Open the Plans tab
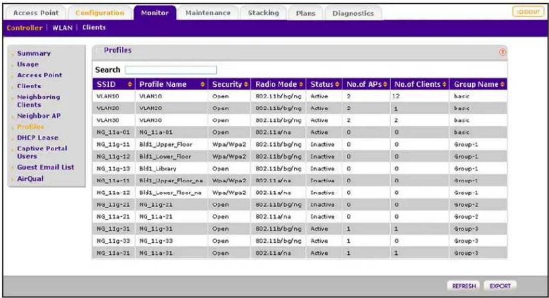Image resolution: width=549 pixels, height=298 pixels. (x=305, y=13)
